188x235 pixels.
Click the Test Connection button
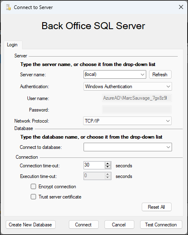coord(161,224)
